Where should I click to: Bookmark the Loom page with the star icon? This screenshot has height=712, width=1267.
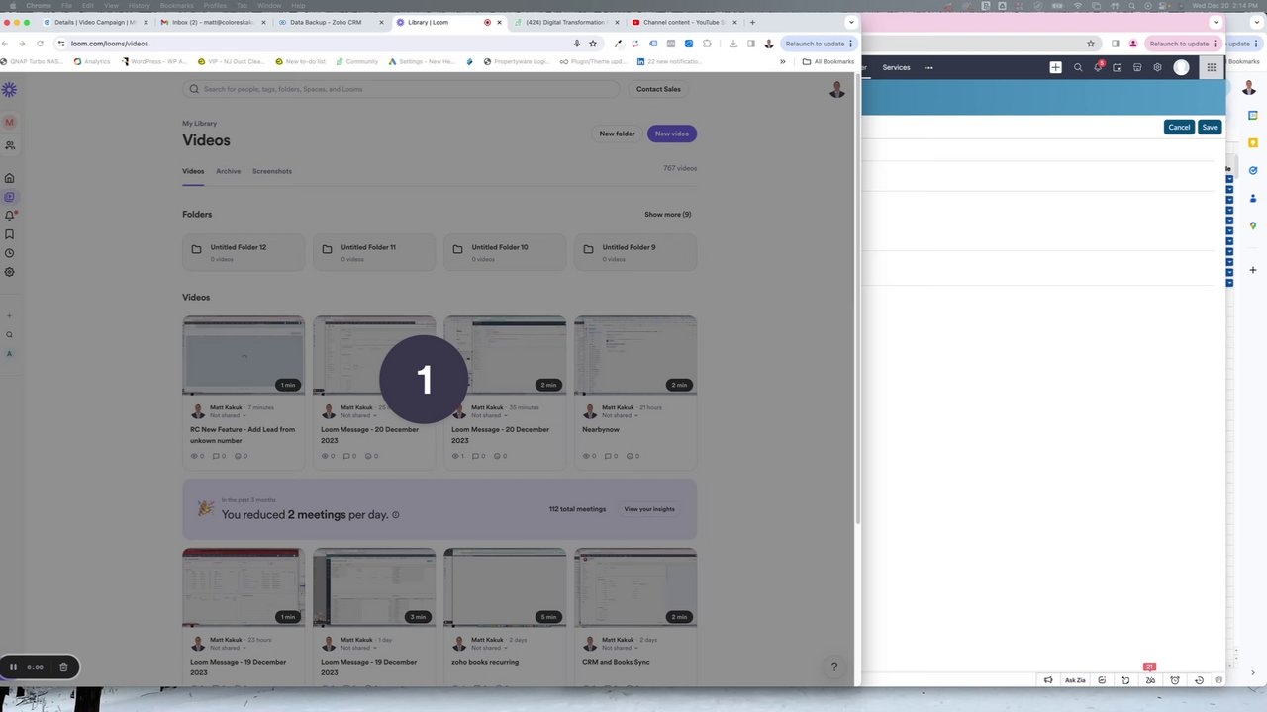point(593,44)
